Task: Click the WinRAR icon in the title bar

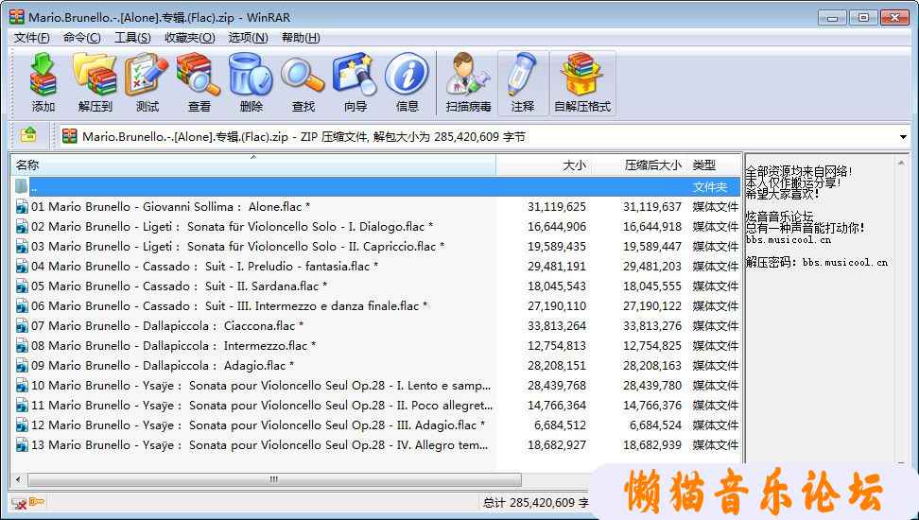Action: point(17,16)
